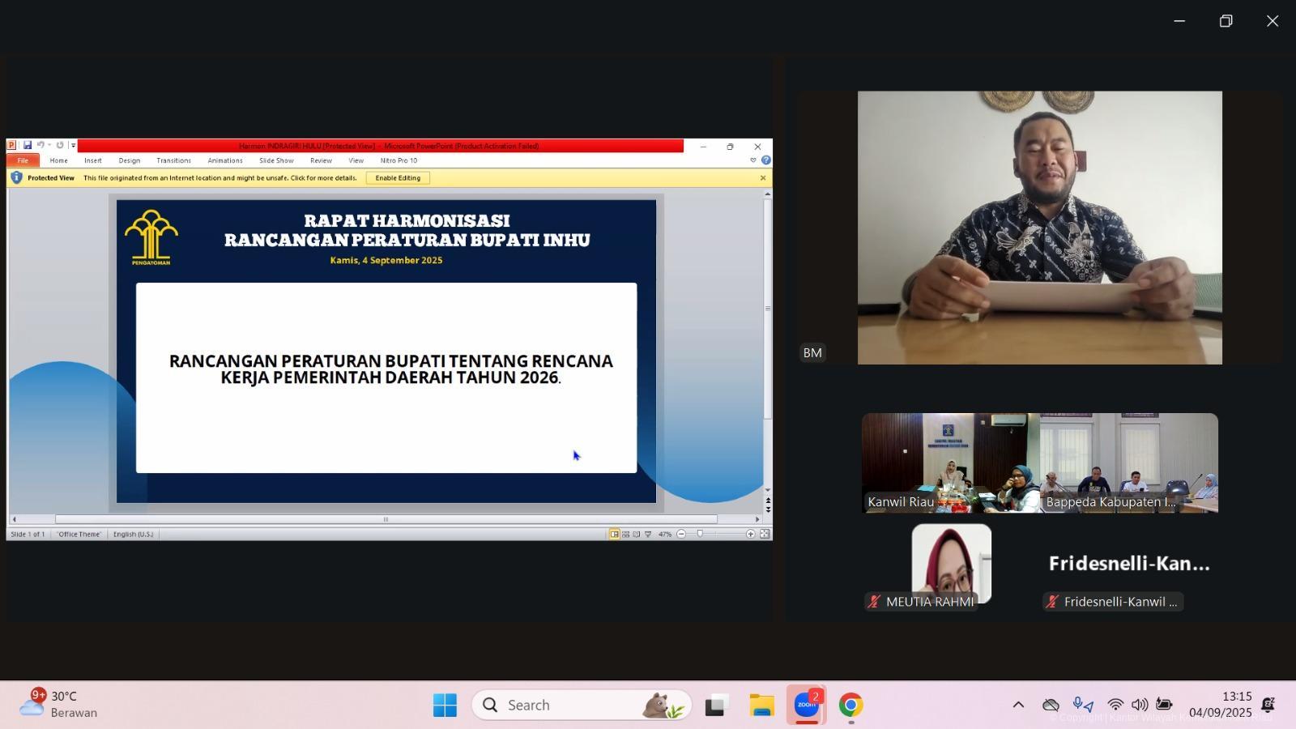Expand the Customize Quick Access Toolbar dropdown
This screenshot has height=729, width=1296.
pos(73,146)
